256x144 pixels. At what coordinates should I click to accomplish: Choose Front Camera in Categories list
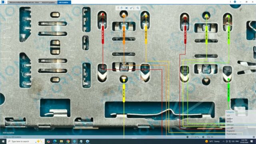pos(232,134)
